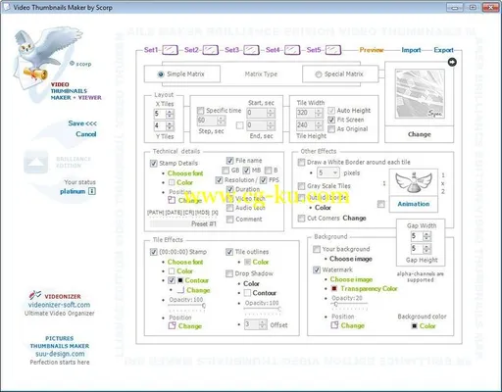Click Choose font under Stamp Details

185,173
